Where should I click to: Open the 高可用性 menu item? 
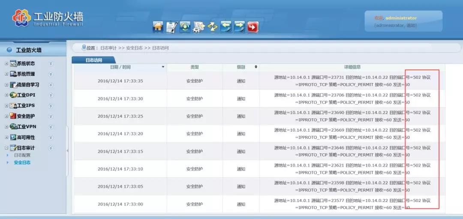(x=26, y=138)
